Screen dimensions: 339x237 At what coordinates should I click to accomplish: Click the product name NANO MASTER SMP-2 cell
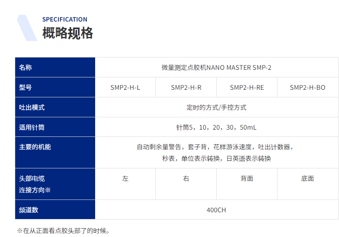coord(216,67)
